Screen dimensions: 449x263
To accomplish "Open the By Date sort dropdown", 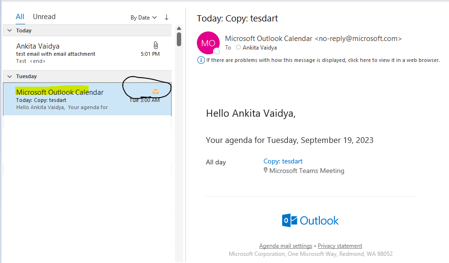I will point(143,18).
